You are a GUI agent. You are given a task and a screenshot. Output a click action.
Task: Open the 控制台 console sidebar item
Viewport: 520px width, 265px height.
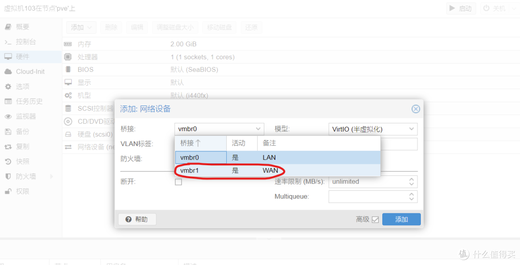click(31, 42)
